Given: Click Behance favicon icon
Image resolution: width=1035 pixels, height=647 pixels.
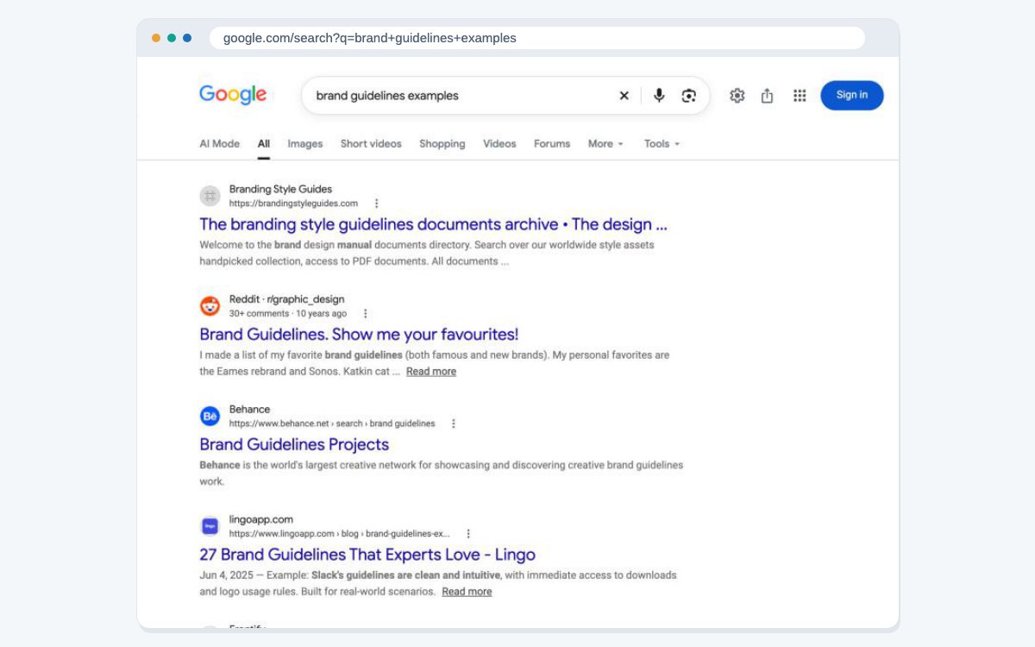Looking at the screenshot, I should click(210, 416).
